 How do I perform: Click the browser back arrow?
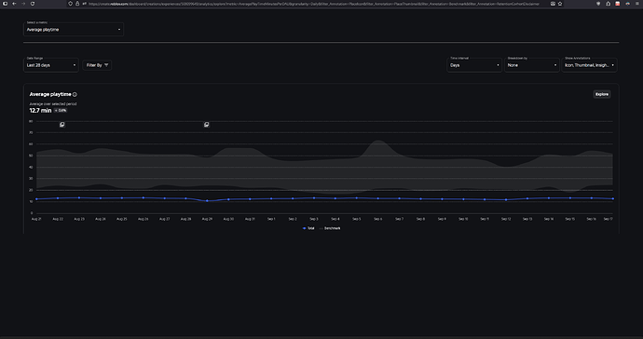click(x=14, y=4)
